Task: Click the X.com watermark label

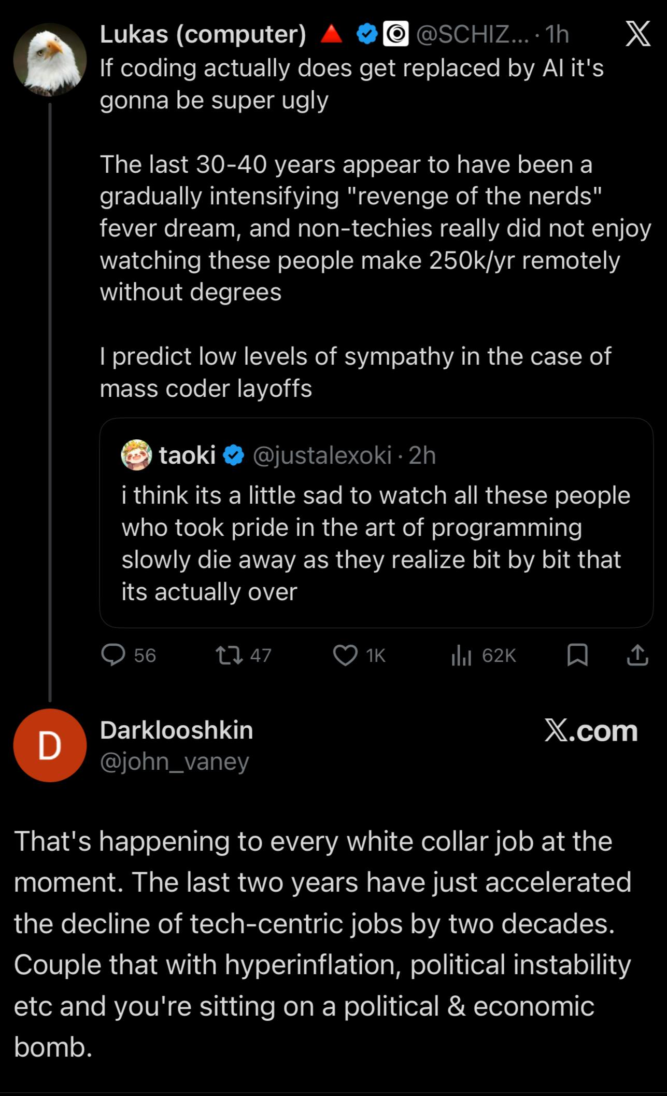Action: coord(591,731)
